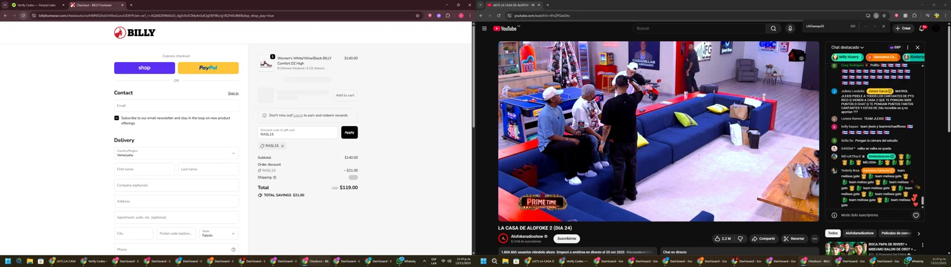Image resolution: width=951 pixels, height=267 pixels.
Task: Focus the YouTube Buscar search box
Action: [x=699, y=28]
